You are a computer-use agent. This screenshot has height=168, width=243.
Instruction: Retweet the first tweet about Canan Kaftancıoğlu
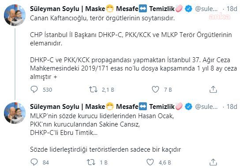[x=93, y=90]
